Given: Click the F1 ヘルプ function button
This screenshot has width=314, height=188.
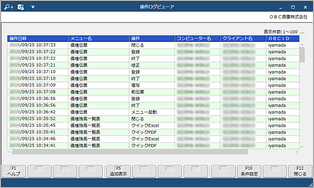Looking at the screenshot, I should 14,172.
